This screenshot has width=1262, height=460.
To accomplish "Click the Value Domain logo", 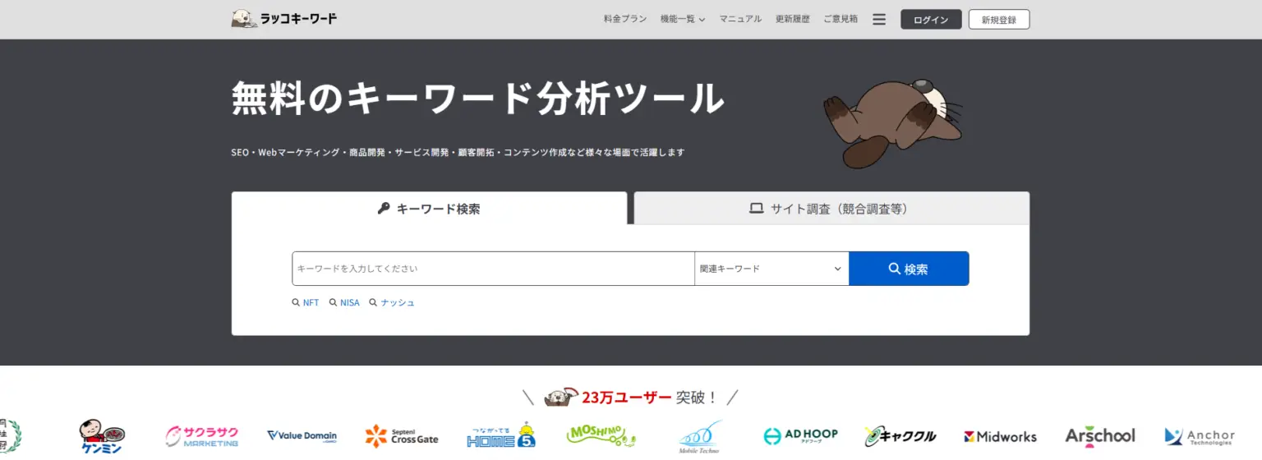I will (x=302, y=436).
